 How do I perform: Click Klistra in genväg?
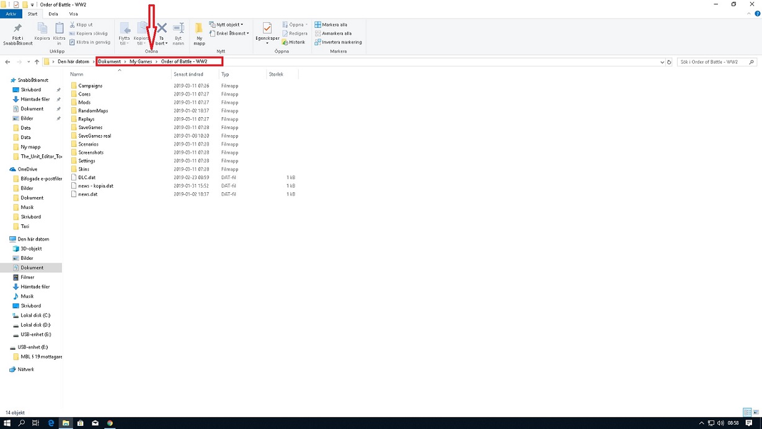89,42
